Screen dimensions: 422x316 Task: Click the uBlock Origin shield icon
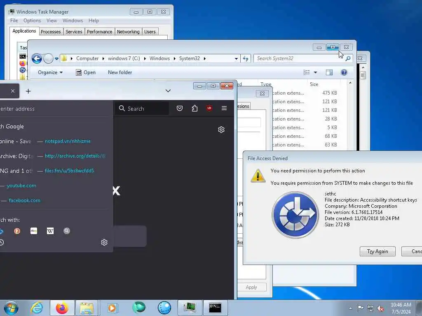[x=209, y=108]
